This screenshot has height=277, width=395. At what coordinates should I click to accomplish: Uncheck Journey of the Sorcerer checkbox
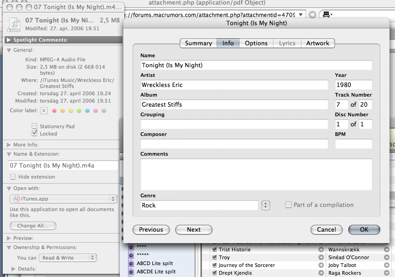[215, 265]
